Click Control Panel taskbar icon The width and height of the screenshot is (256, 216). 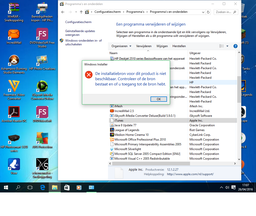(x=91, y=187)
